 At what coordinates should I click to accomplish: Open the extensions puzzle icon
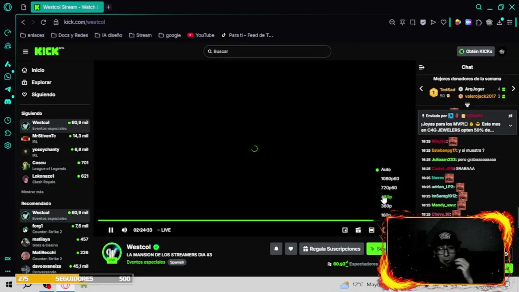tap(479, 22)
